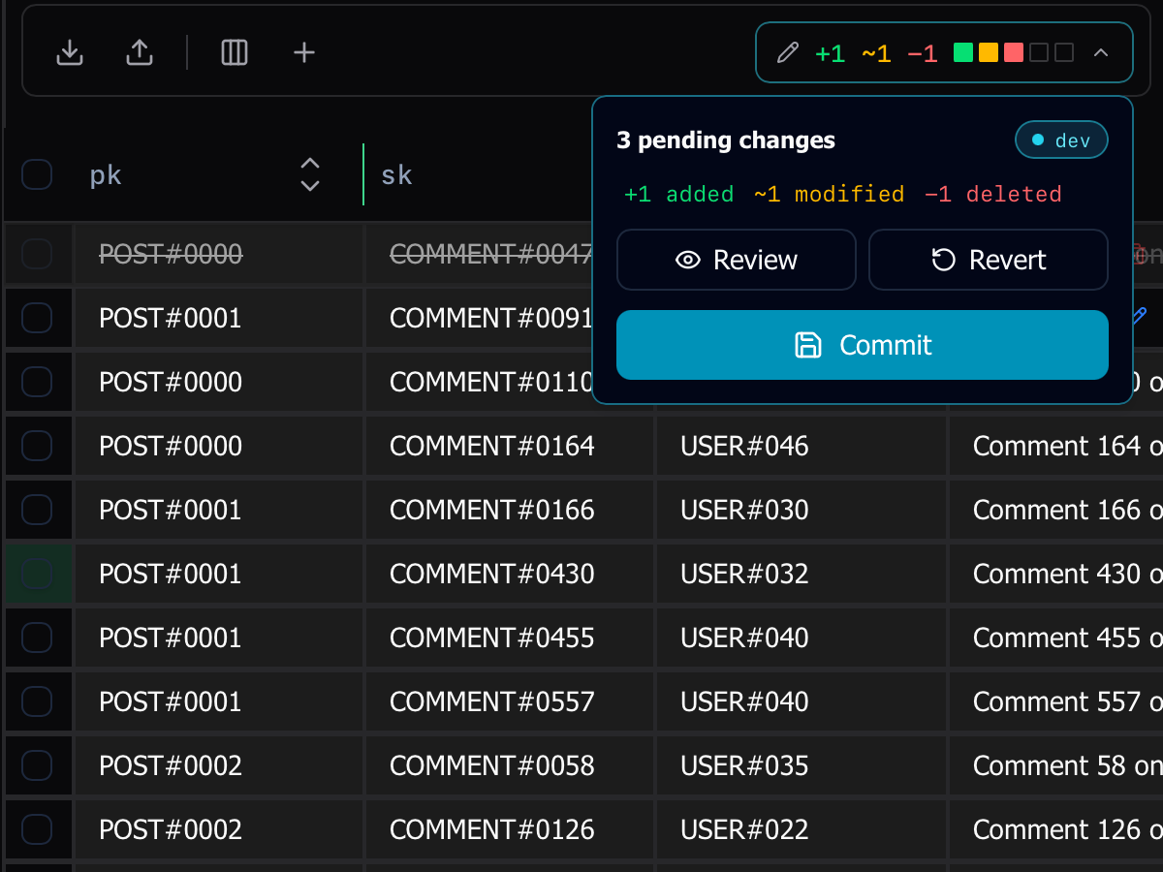Click the yellow modified-change square
This screenshot has width=1163, height=872.
tap(989, 52)
